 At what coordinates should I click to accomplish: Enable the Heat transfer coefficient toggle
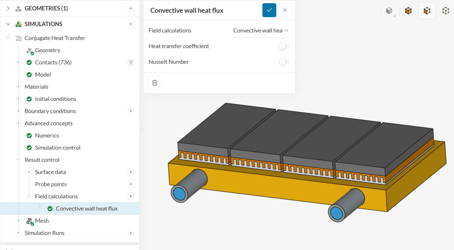[284, 46]
